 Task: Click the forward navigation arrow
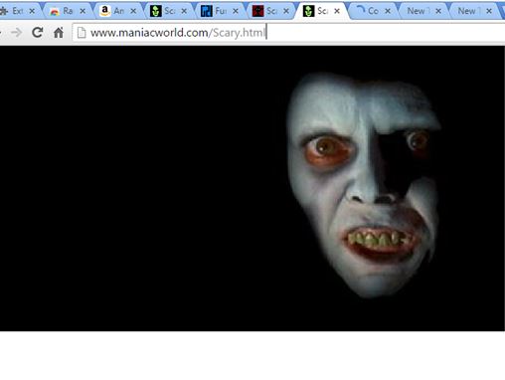click(16, 33)
